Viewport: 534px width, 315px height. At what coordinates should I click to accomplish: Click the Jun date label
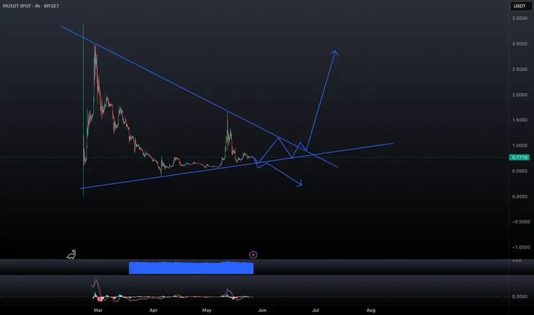(262, 310)
